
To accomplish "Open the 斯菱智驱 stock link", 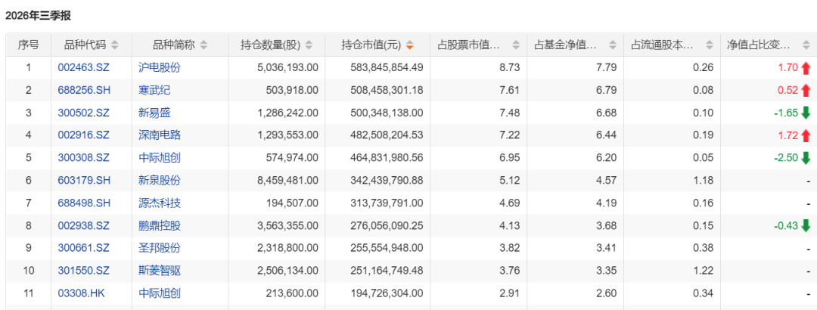I will coord(160,271).
